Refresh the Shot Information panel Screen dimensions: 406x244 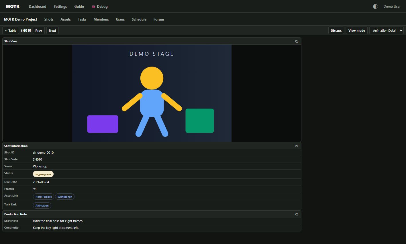click(x=297, y=146)
